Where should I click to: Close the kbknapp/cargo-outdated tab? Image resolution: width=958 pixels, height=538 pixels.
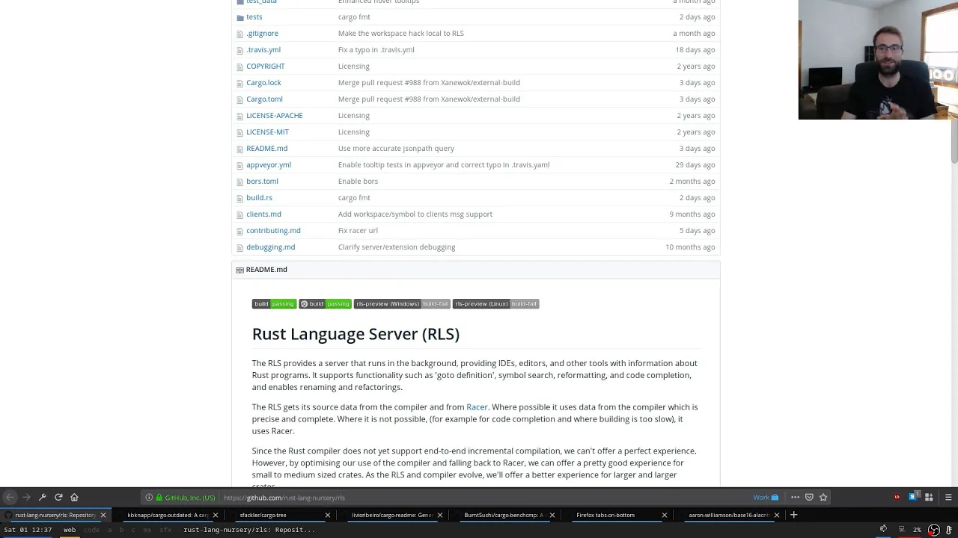(216, 515)
